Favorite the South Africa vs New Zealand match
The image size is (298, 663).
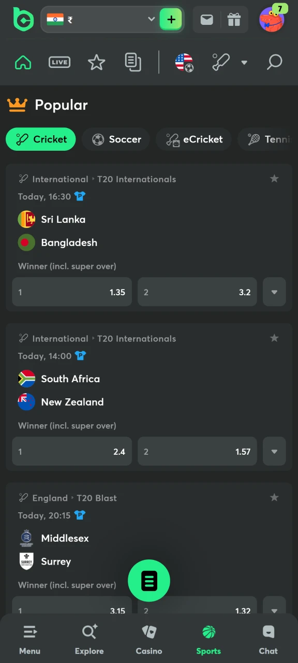pos(274,338)
